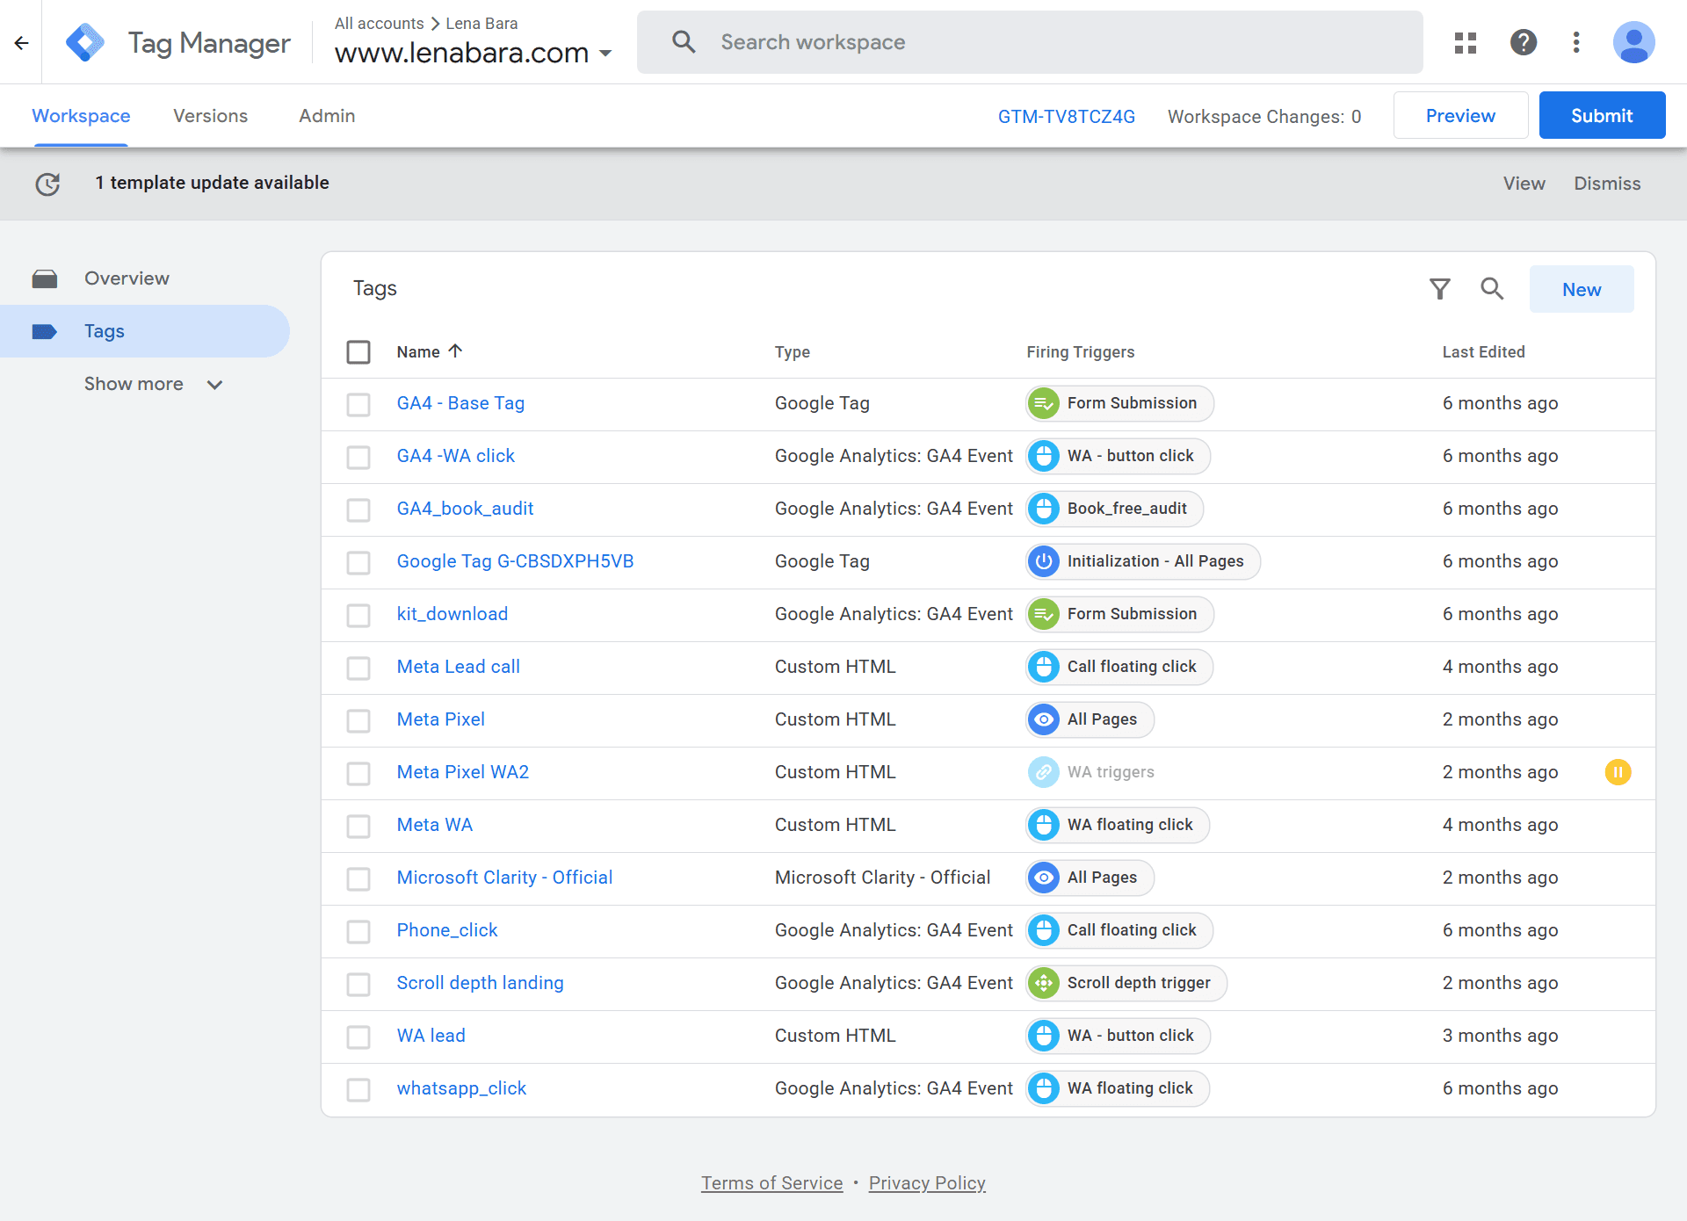This screenshot has width=1687, height=1221.
Task: Click the Preview button
Action: pyautogui.click(x=1460, y=115)
